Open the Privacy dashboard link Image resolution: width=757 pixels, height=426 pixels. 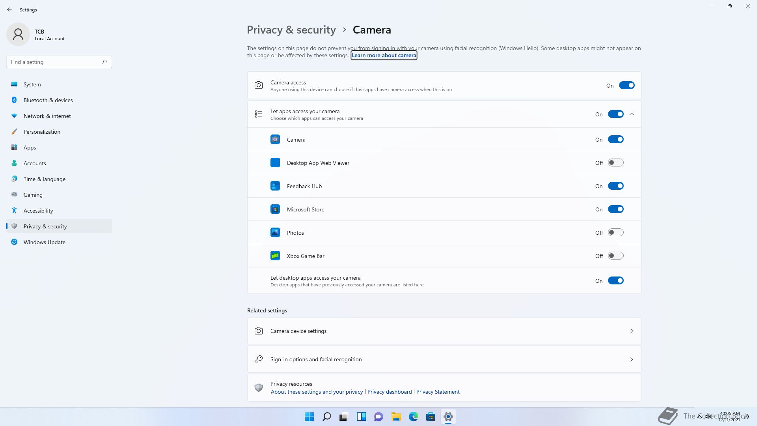pyautogui.click(x=389, y=392)
